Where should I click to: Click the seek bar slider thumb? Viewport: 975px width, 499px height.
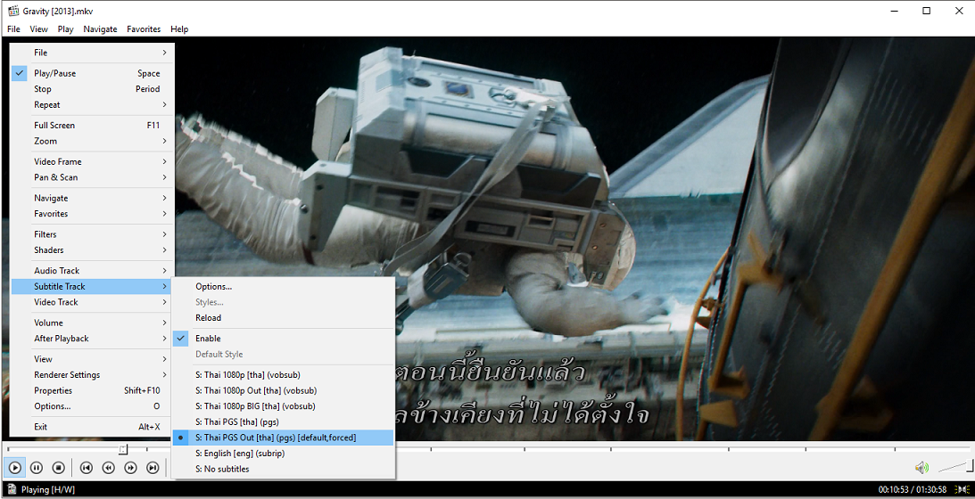[123, 449]
